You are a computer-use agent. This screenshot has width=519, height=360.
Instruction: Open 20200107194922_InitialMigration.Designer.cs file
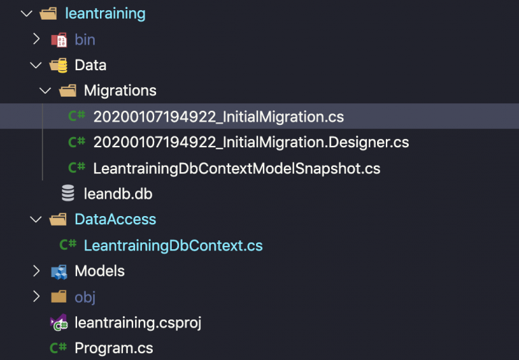click(x=251, y=143)
